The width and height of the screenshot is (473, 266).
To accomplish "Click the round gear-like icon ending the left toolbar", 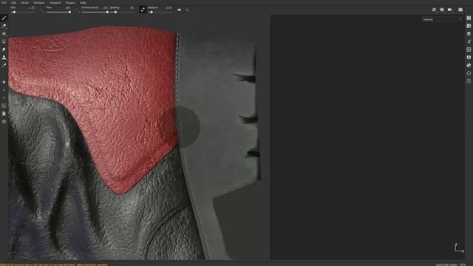I will pyautogui.click(x=4, y=121).
